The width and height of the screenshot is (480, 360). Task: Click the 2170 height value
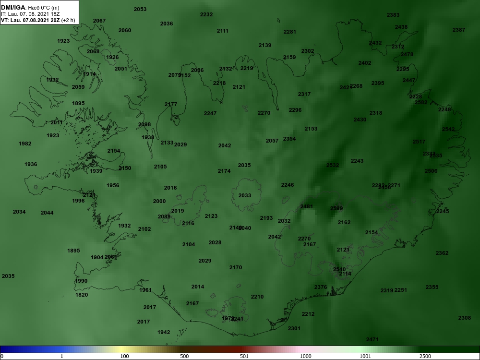236,267
